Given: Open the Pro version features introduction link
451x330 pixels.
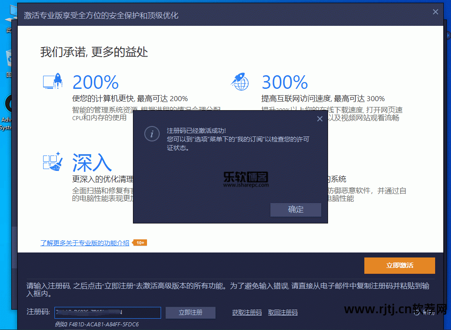Looking at the screenshot, I should 85,243.
